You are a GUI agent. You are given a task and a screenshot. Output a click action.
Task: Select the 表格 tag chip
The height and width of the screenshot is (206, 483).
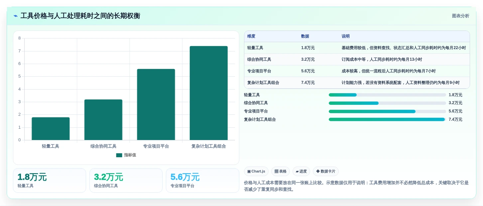coord(281,172)
